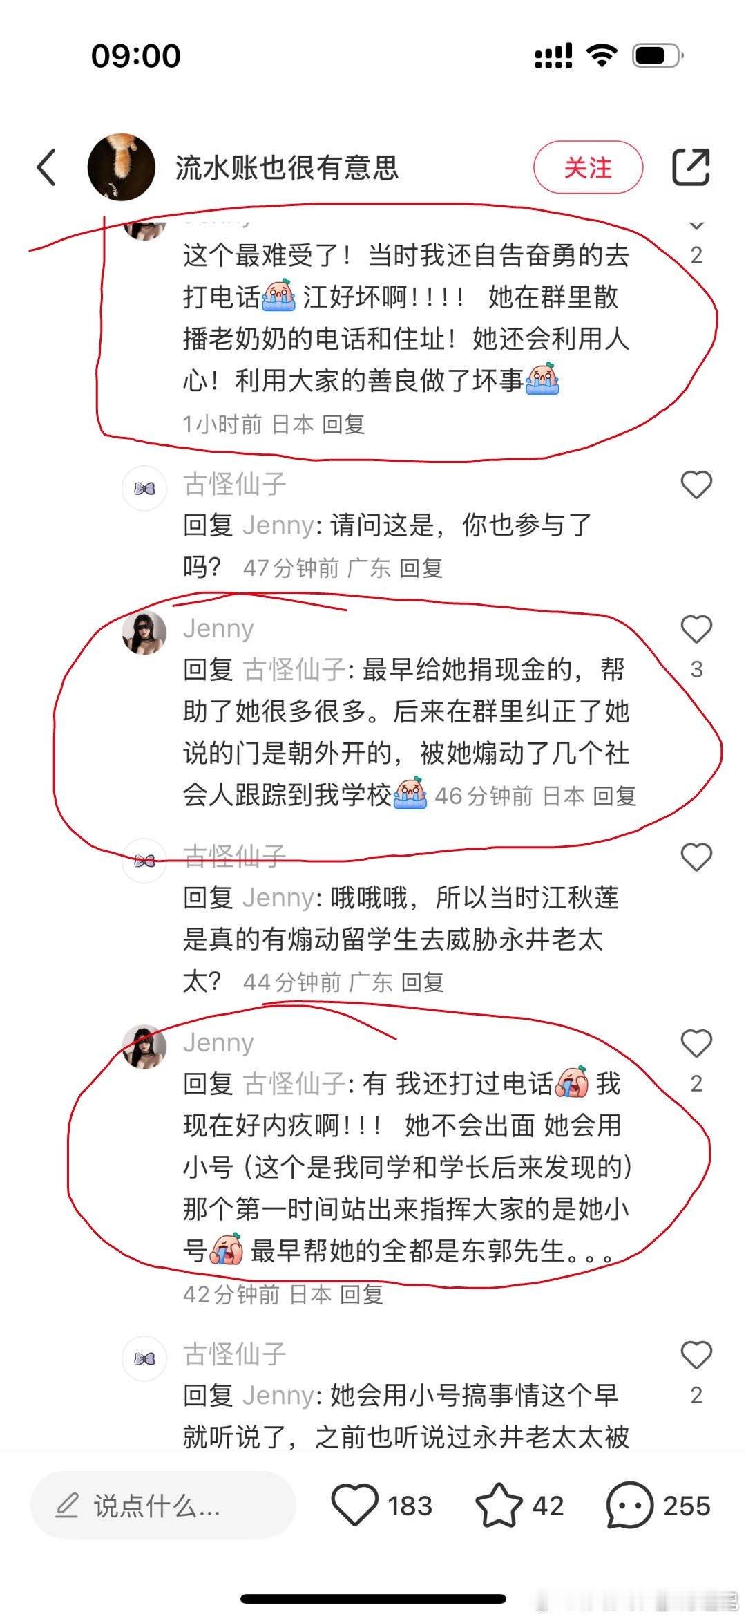746x1619 pixels.
Task: Tap the back arrow icon
Action: 46,167
